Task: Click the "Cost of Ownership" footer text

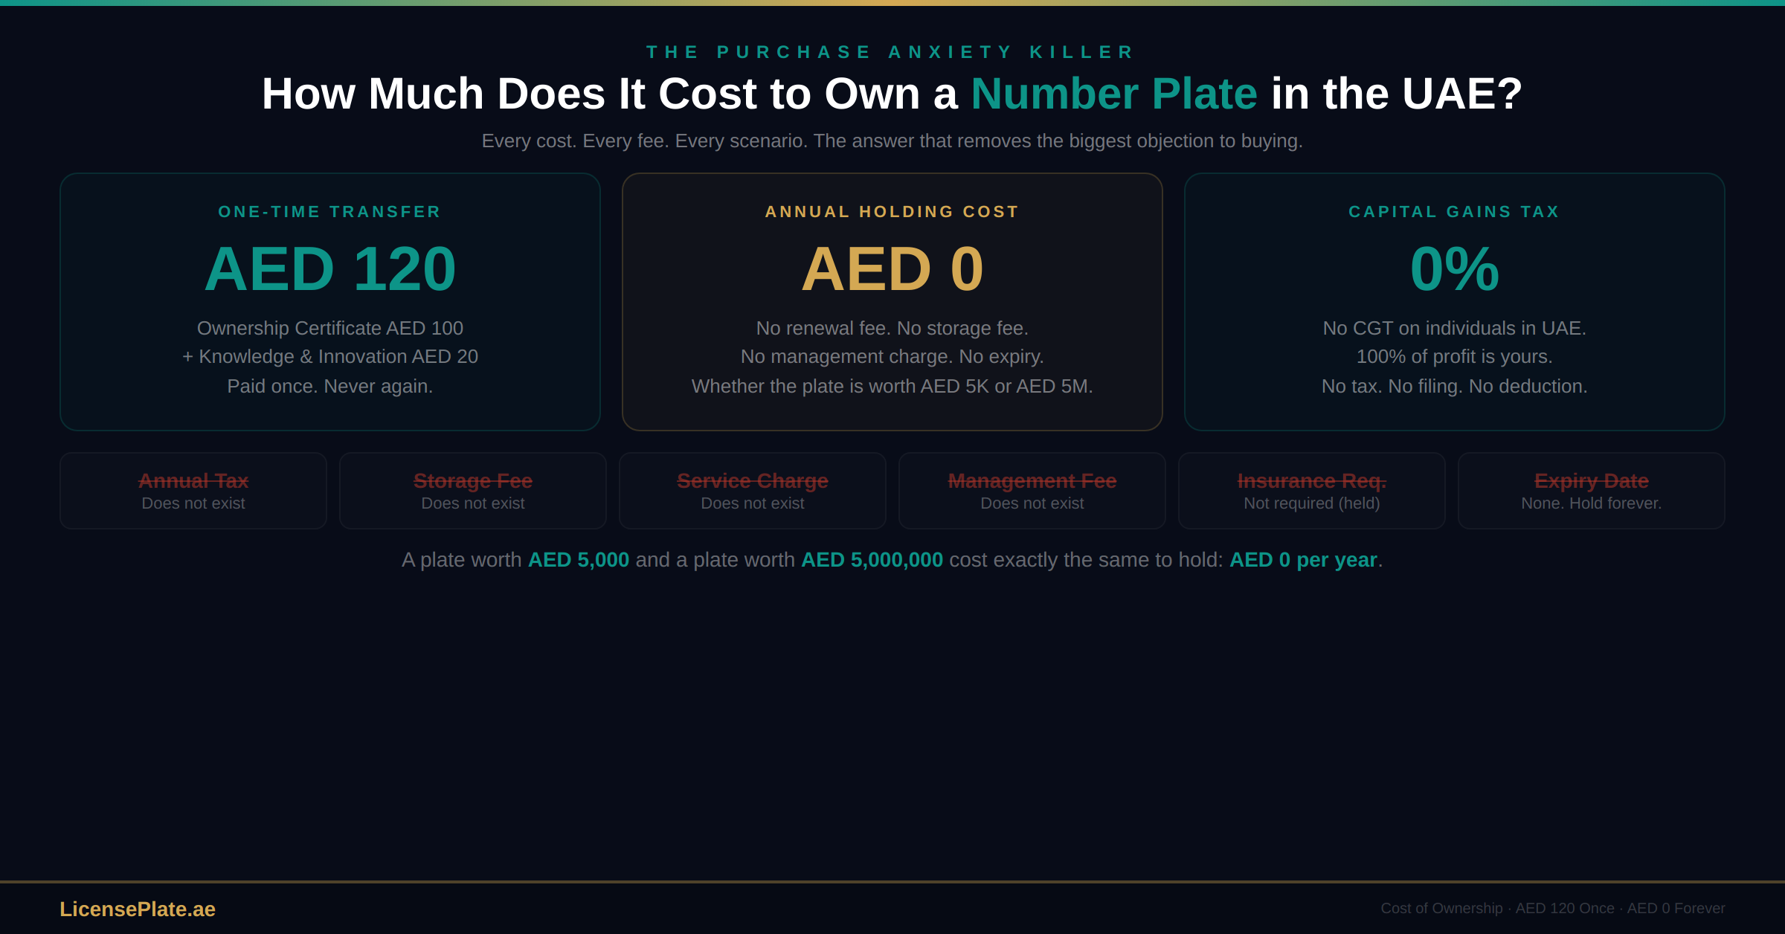Action: [x=1441, y=909]
